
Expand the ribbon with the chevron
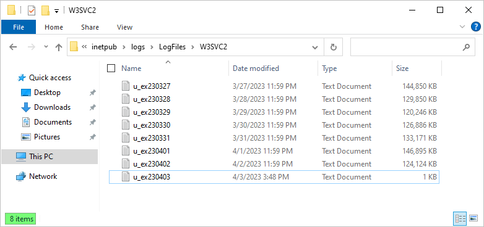tap(462, 27)
